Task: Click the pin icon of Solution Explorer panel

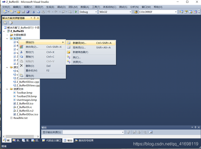Action: pyautogui.click(x=34, y=18)
